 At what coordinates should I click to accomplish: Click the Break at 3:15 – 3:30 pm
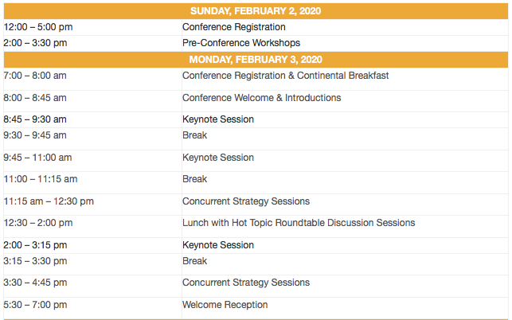click(x=194, y=261)
